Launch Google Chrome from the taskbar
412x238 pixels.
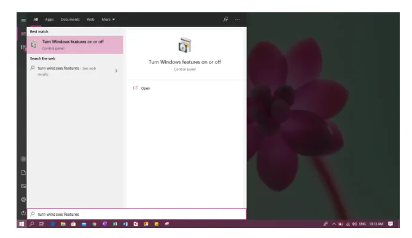[94, 224]
